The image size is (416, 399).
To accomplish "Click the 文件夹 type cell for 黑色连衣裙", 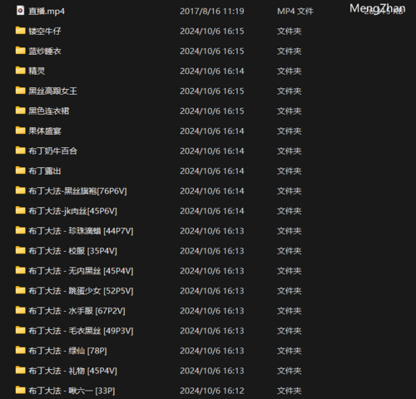I will 289,111.
